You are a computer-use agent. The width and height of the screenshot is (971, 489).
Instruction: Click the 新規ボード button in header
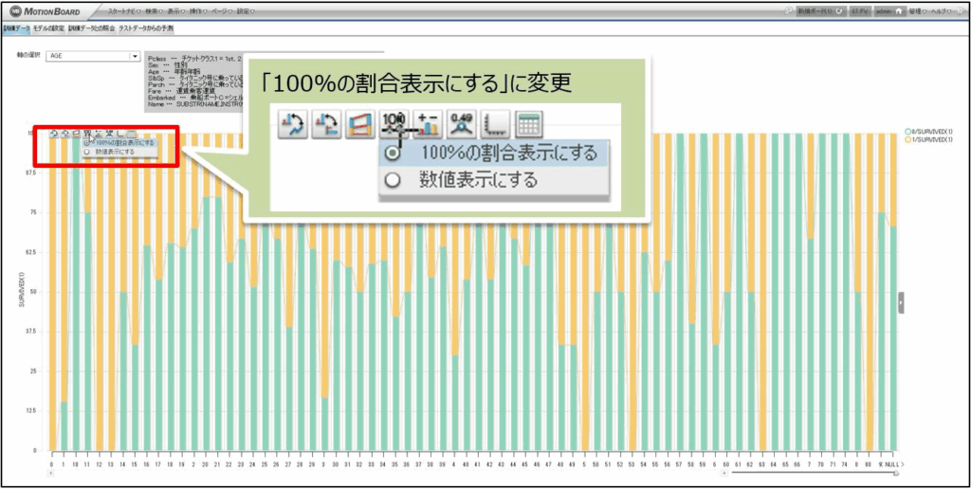815,11
